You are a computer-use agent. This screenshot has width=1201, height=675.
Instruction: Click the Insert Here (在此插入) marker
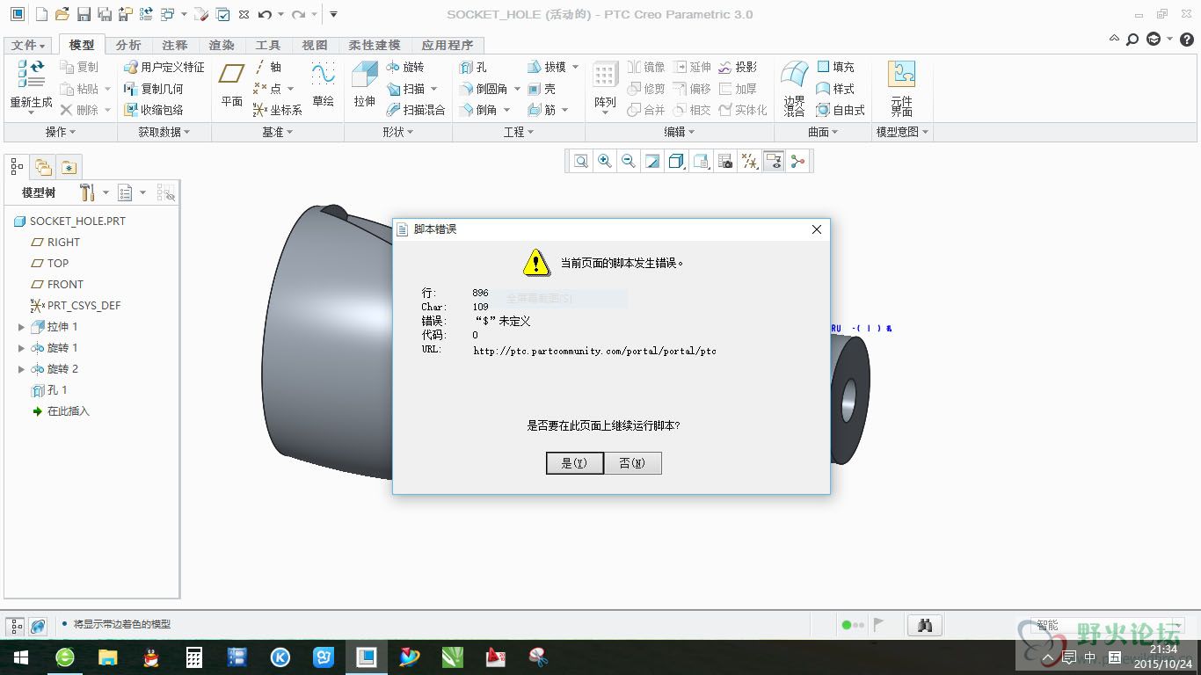tap(61, 411)
